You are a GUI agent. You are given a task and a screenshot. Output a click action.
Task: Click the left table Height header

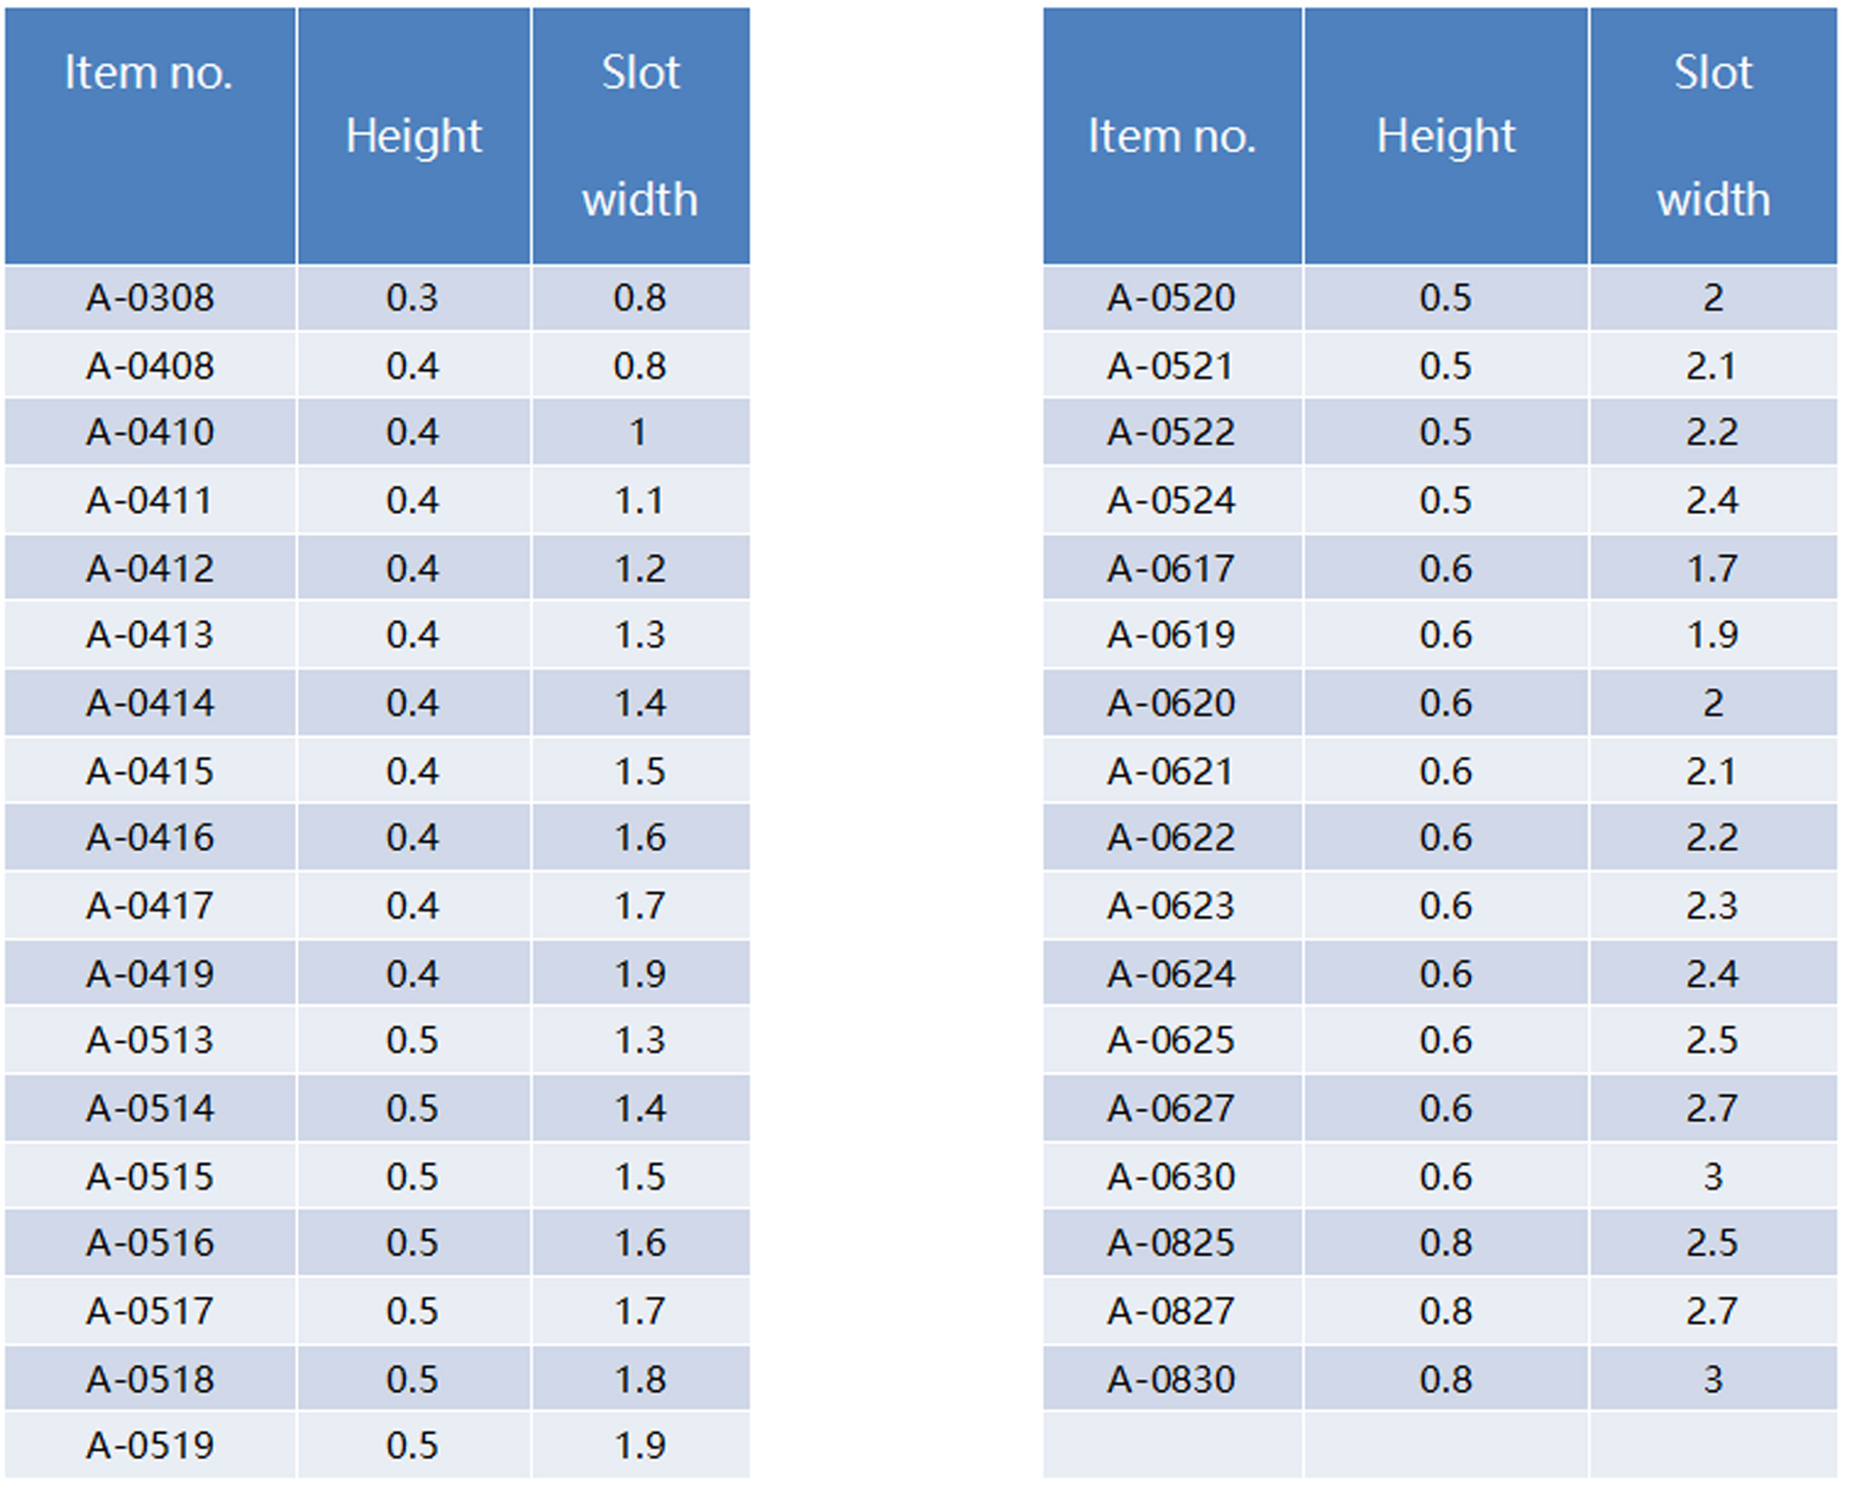pos(414,136)
